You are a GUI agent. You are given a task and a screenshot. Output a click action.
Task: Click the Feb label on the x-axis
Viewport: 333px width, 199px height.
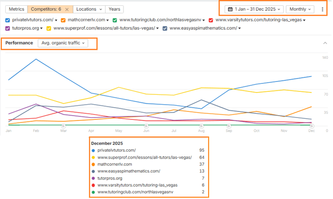pos(36,131)
